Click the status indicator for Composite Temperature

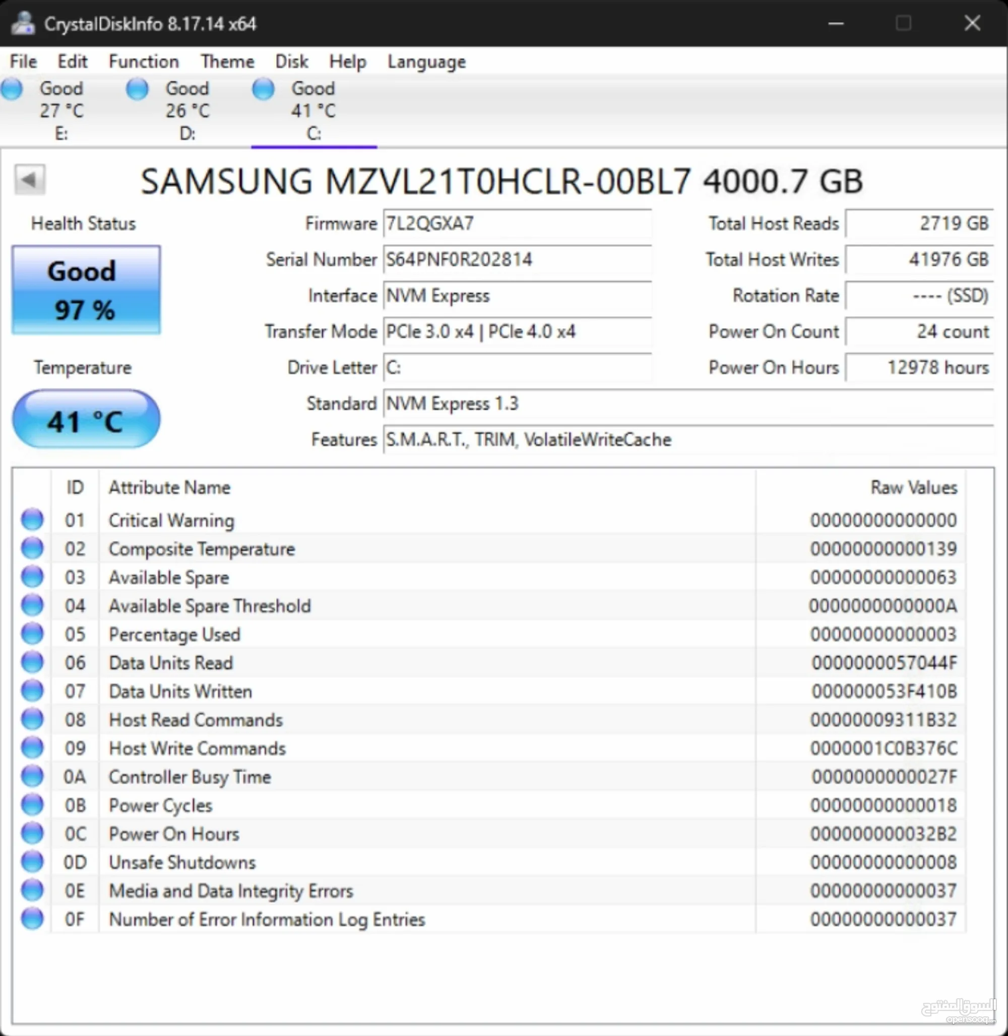[32, 547]
